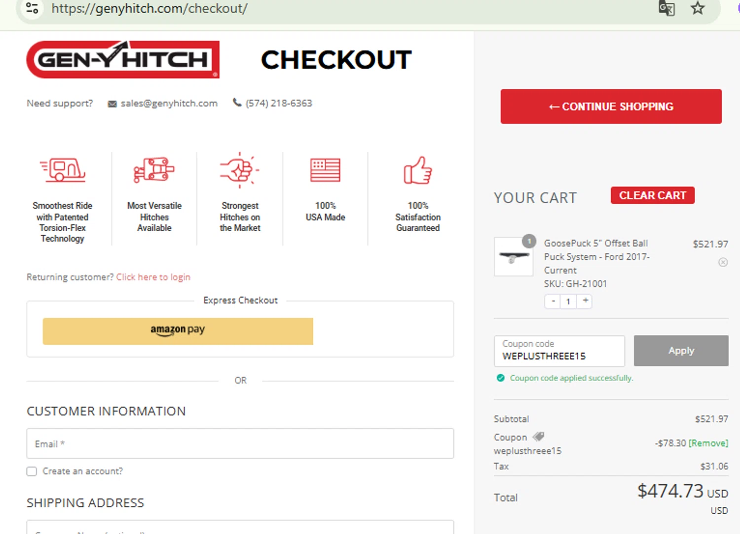Viewport: 740px width, 534px height.
Task: Click here to login link
Action: click(153, 277)
